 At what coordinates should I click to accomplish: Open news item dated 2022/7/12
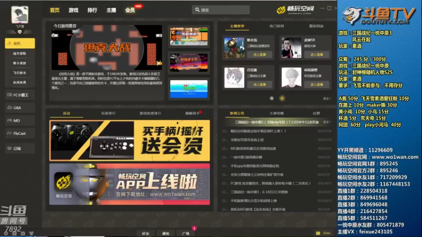coord(276,140)
